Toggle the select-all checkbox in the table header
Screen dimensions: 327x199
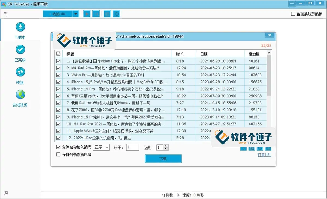pyautogui.click(x=58, y=54)
